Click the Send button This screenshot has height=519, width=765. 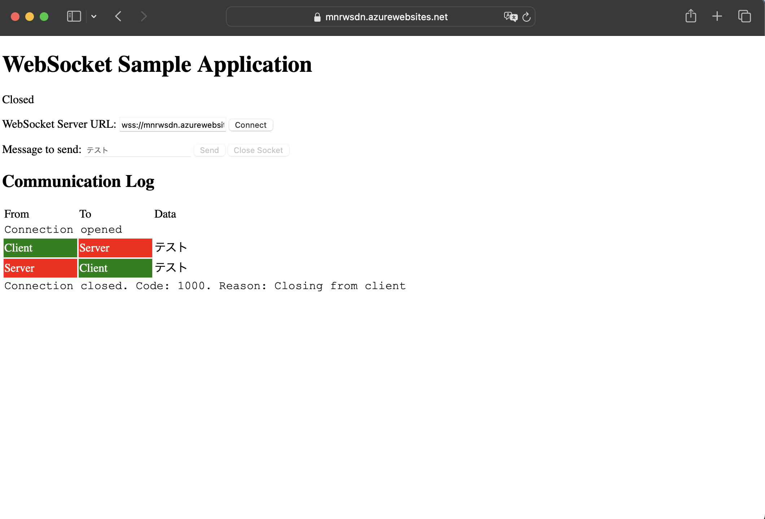tap(209, 150)
